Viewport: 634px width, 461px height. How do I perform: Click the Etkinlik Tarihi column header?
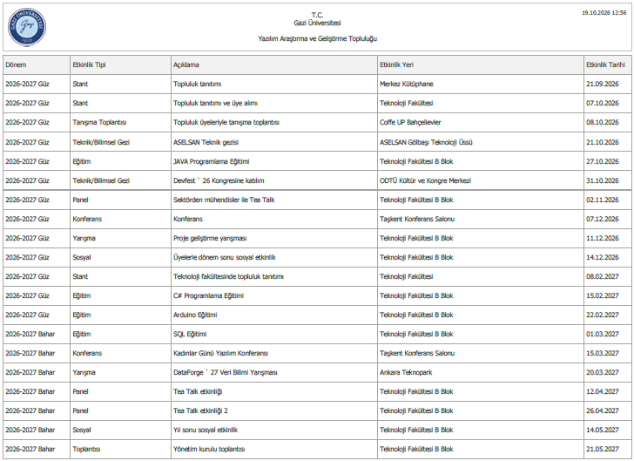[607, 64]
